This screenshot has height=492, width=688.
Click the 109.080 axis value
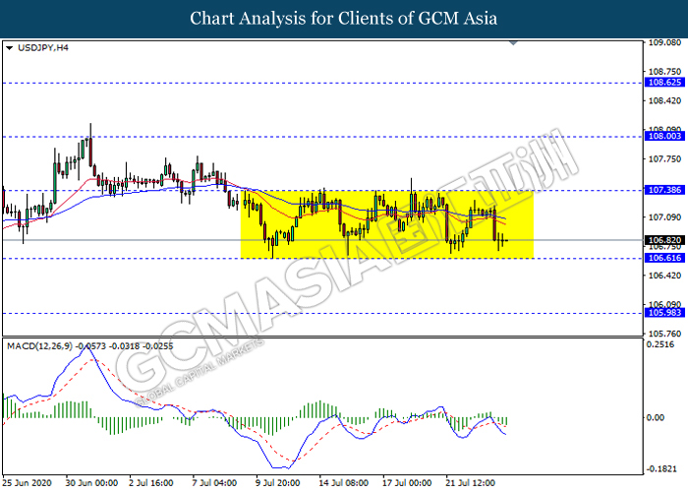pos(664,42)
